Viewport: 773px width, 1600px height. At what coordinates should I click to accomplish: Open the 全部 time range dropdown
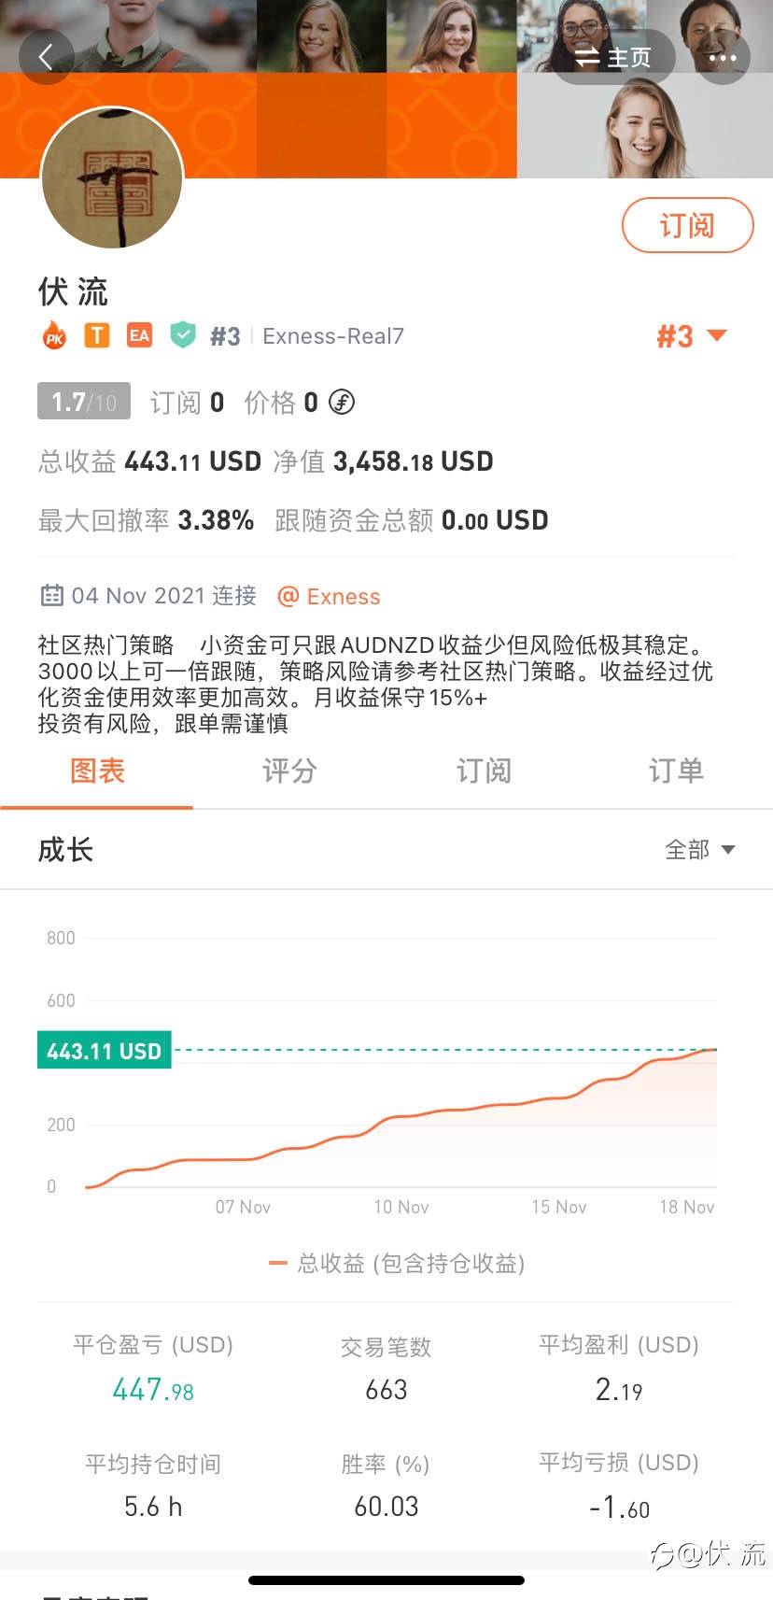coord(699,849)
